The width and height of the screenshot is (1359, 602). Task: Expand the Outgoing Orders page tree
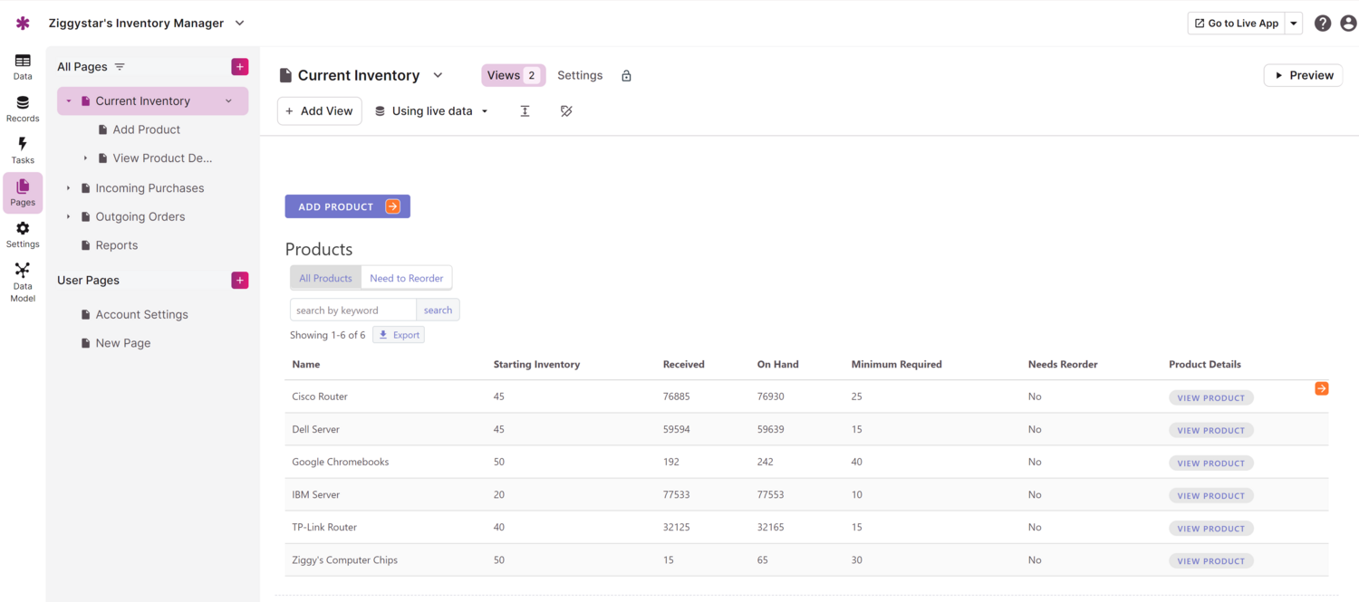69,217
